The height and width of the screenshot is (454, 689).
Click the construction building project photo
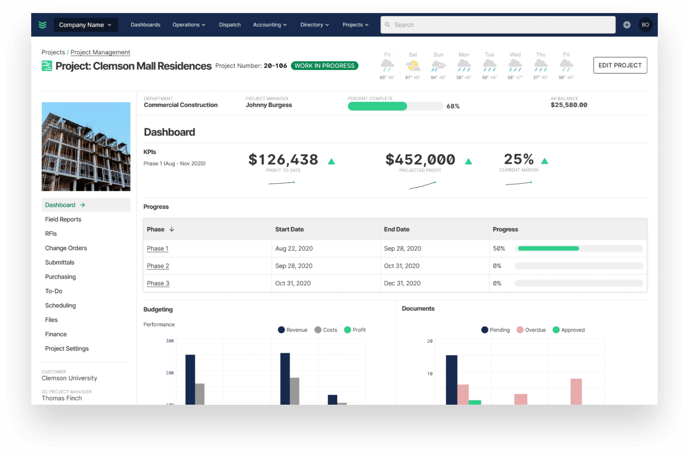[x=86, y=146]
